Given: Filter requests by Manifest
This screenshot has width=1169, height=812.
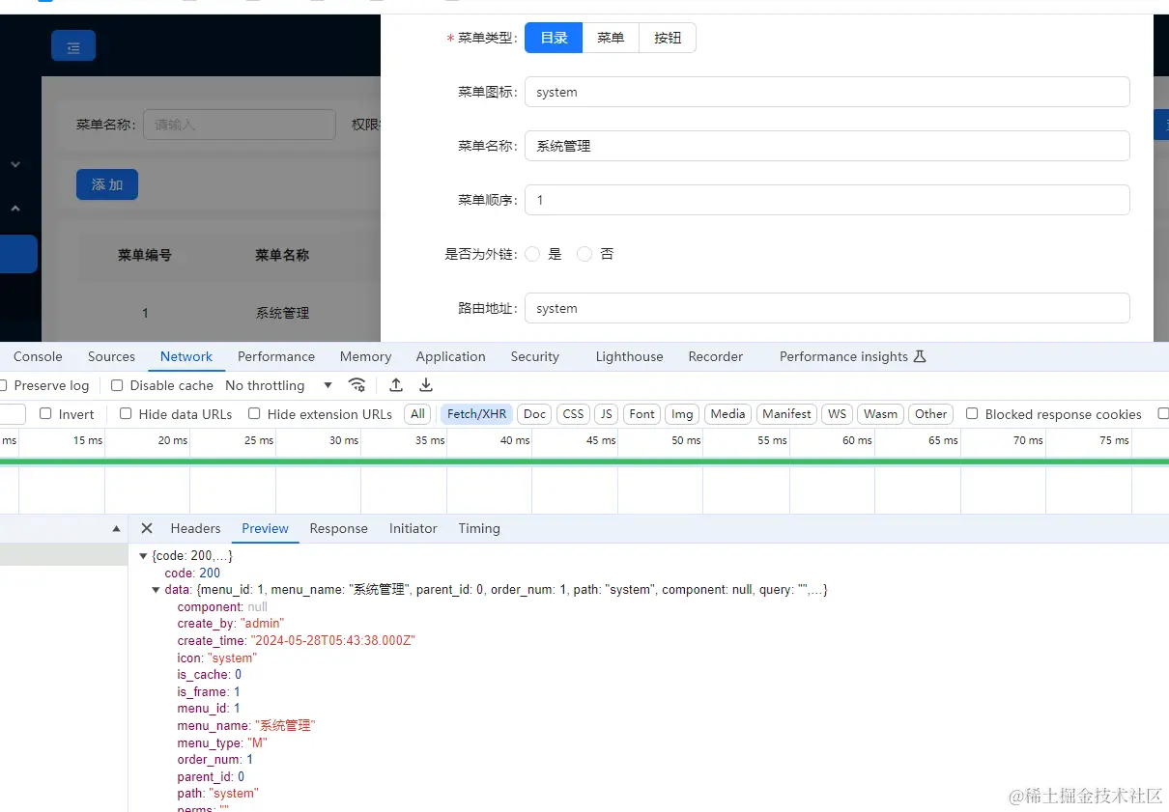Looking at the screenshot, I should click(787, 413).
